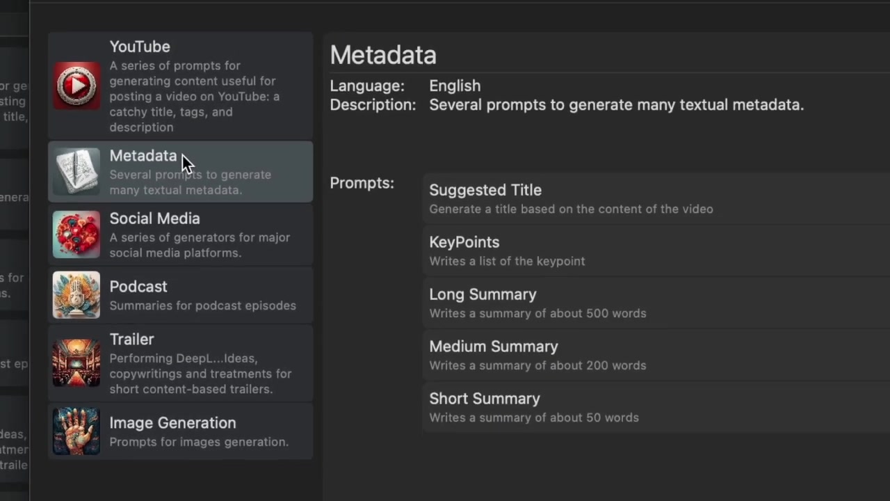890x501 pixels.
Task: Choose the Medium Summary prompt
Action: tap(656, 355)
